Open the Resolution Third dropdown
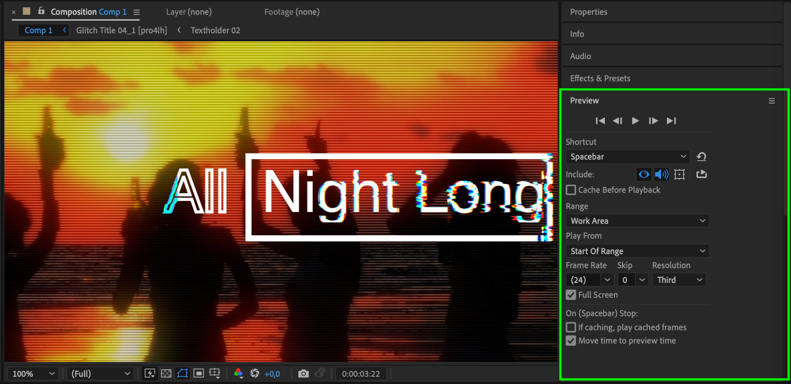 (679, 280)
